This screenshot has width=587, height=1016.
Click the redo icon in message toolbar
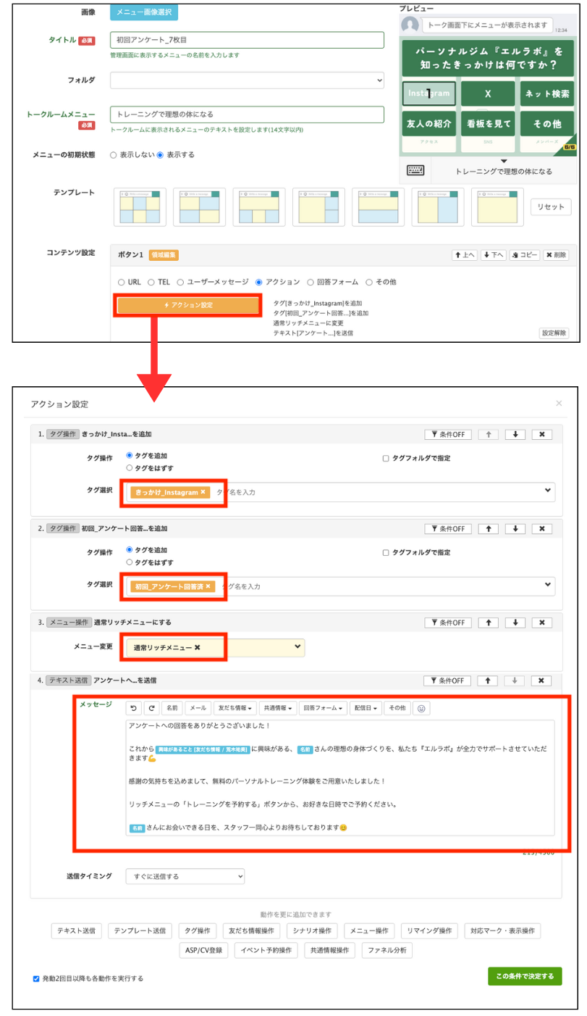[151, 708]
